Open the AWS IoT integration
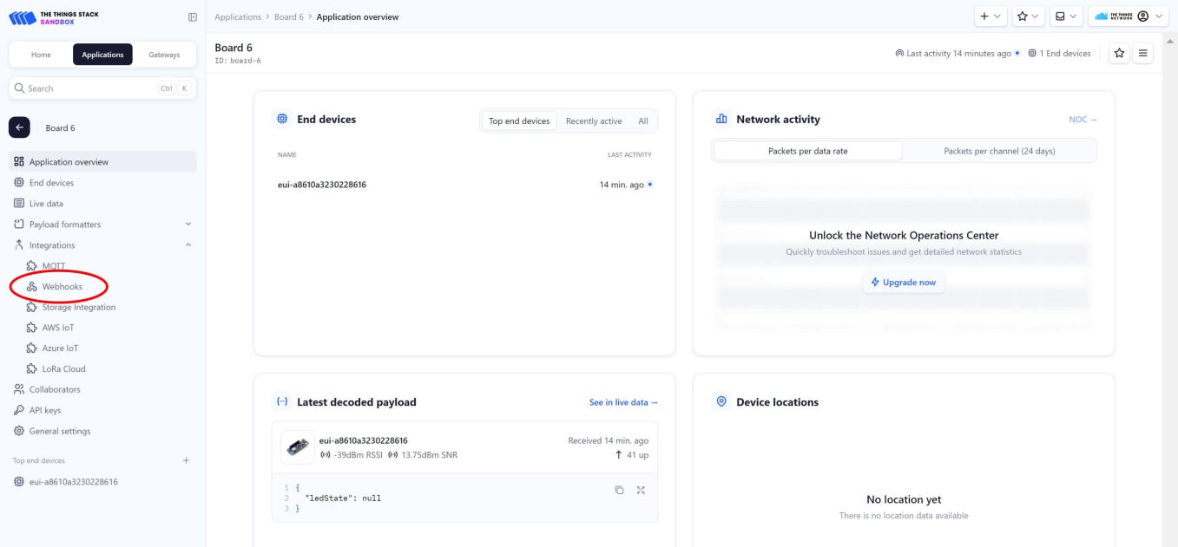The width and height of the screenshot is (1178, 547). (x=59, y=327)
